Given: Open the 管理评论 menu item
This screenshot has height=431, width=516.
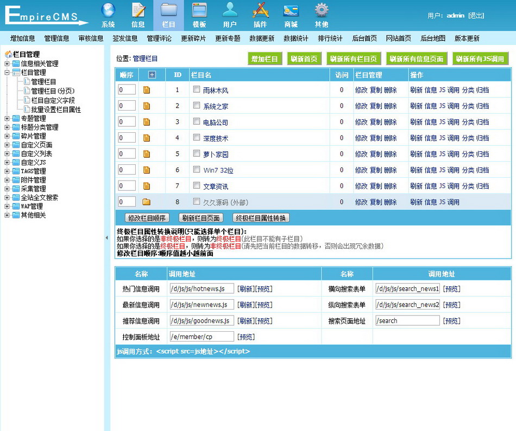Looking at the screenshot, I should (x=159, y=38).
